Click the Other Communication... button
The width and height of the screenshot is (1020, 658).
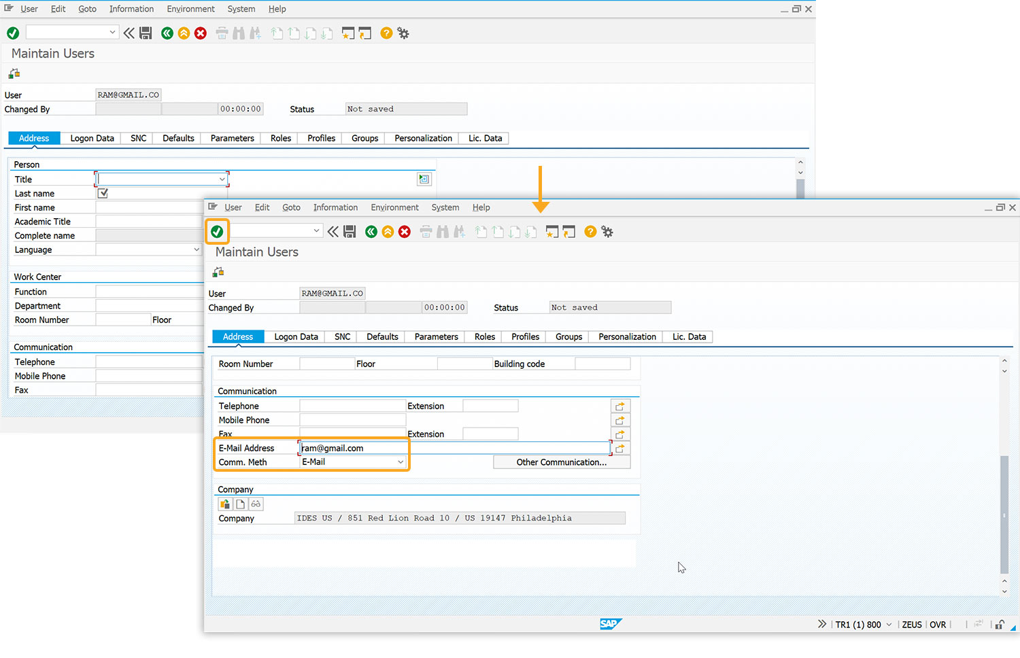point(561,462)
